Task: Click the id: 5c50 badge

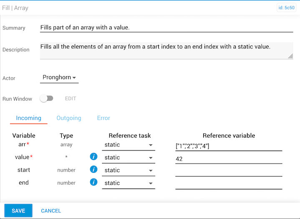Action: [286, 8]
